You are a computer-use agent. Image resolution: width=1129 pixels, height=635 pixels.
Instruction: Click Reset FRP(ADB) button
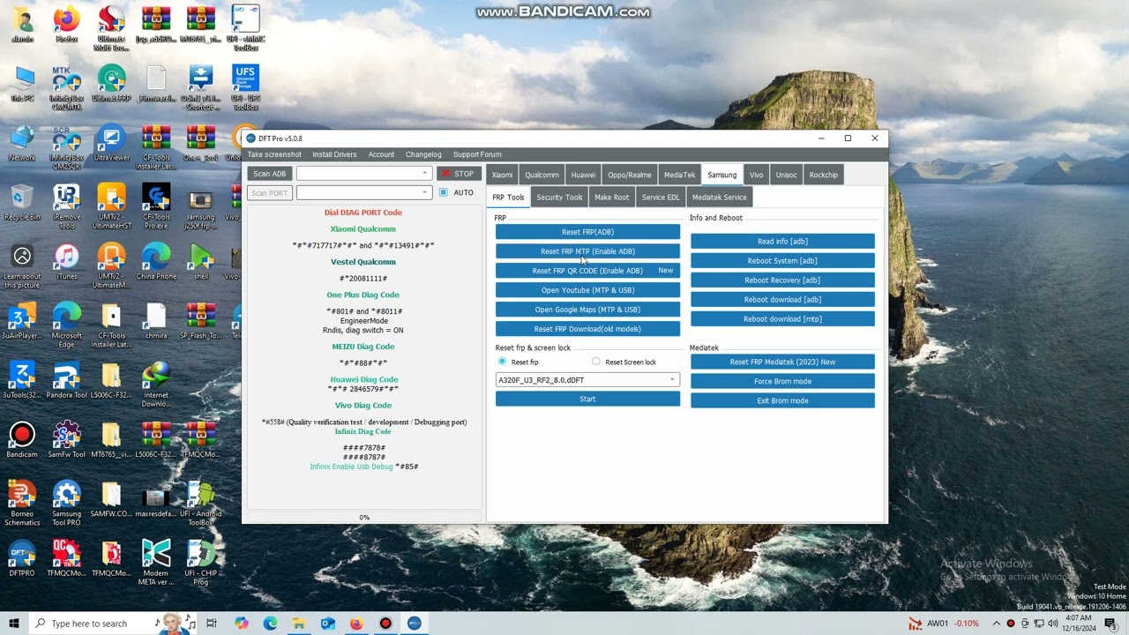click(x=587, y=232)
